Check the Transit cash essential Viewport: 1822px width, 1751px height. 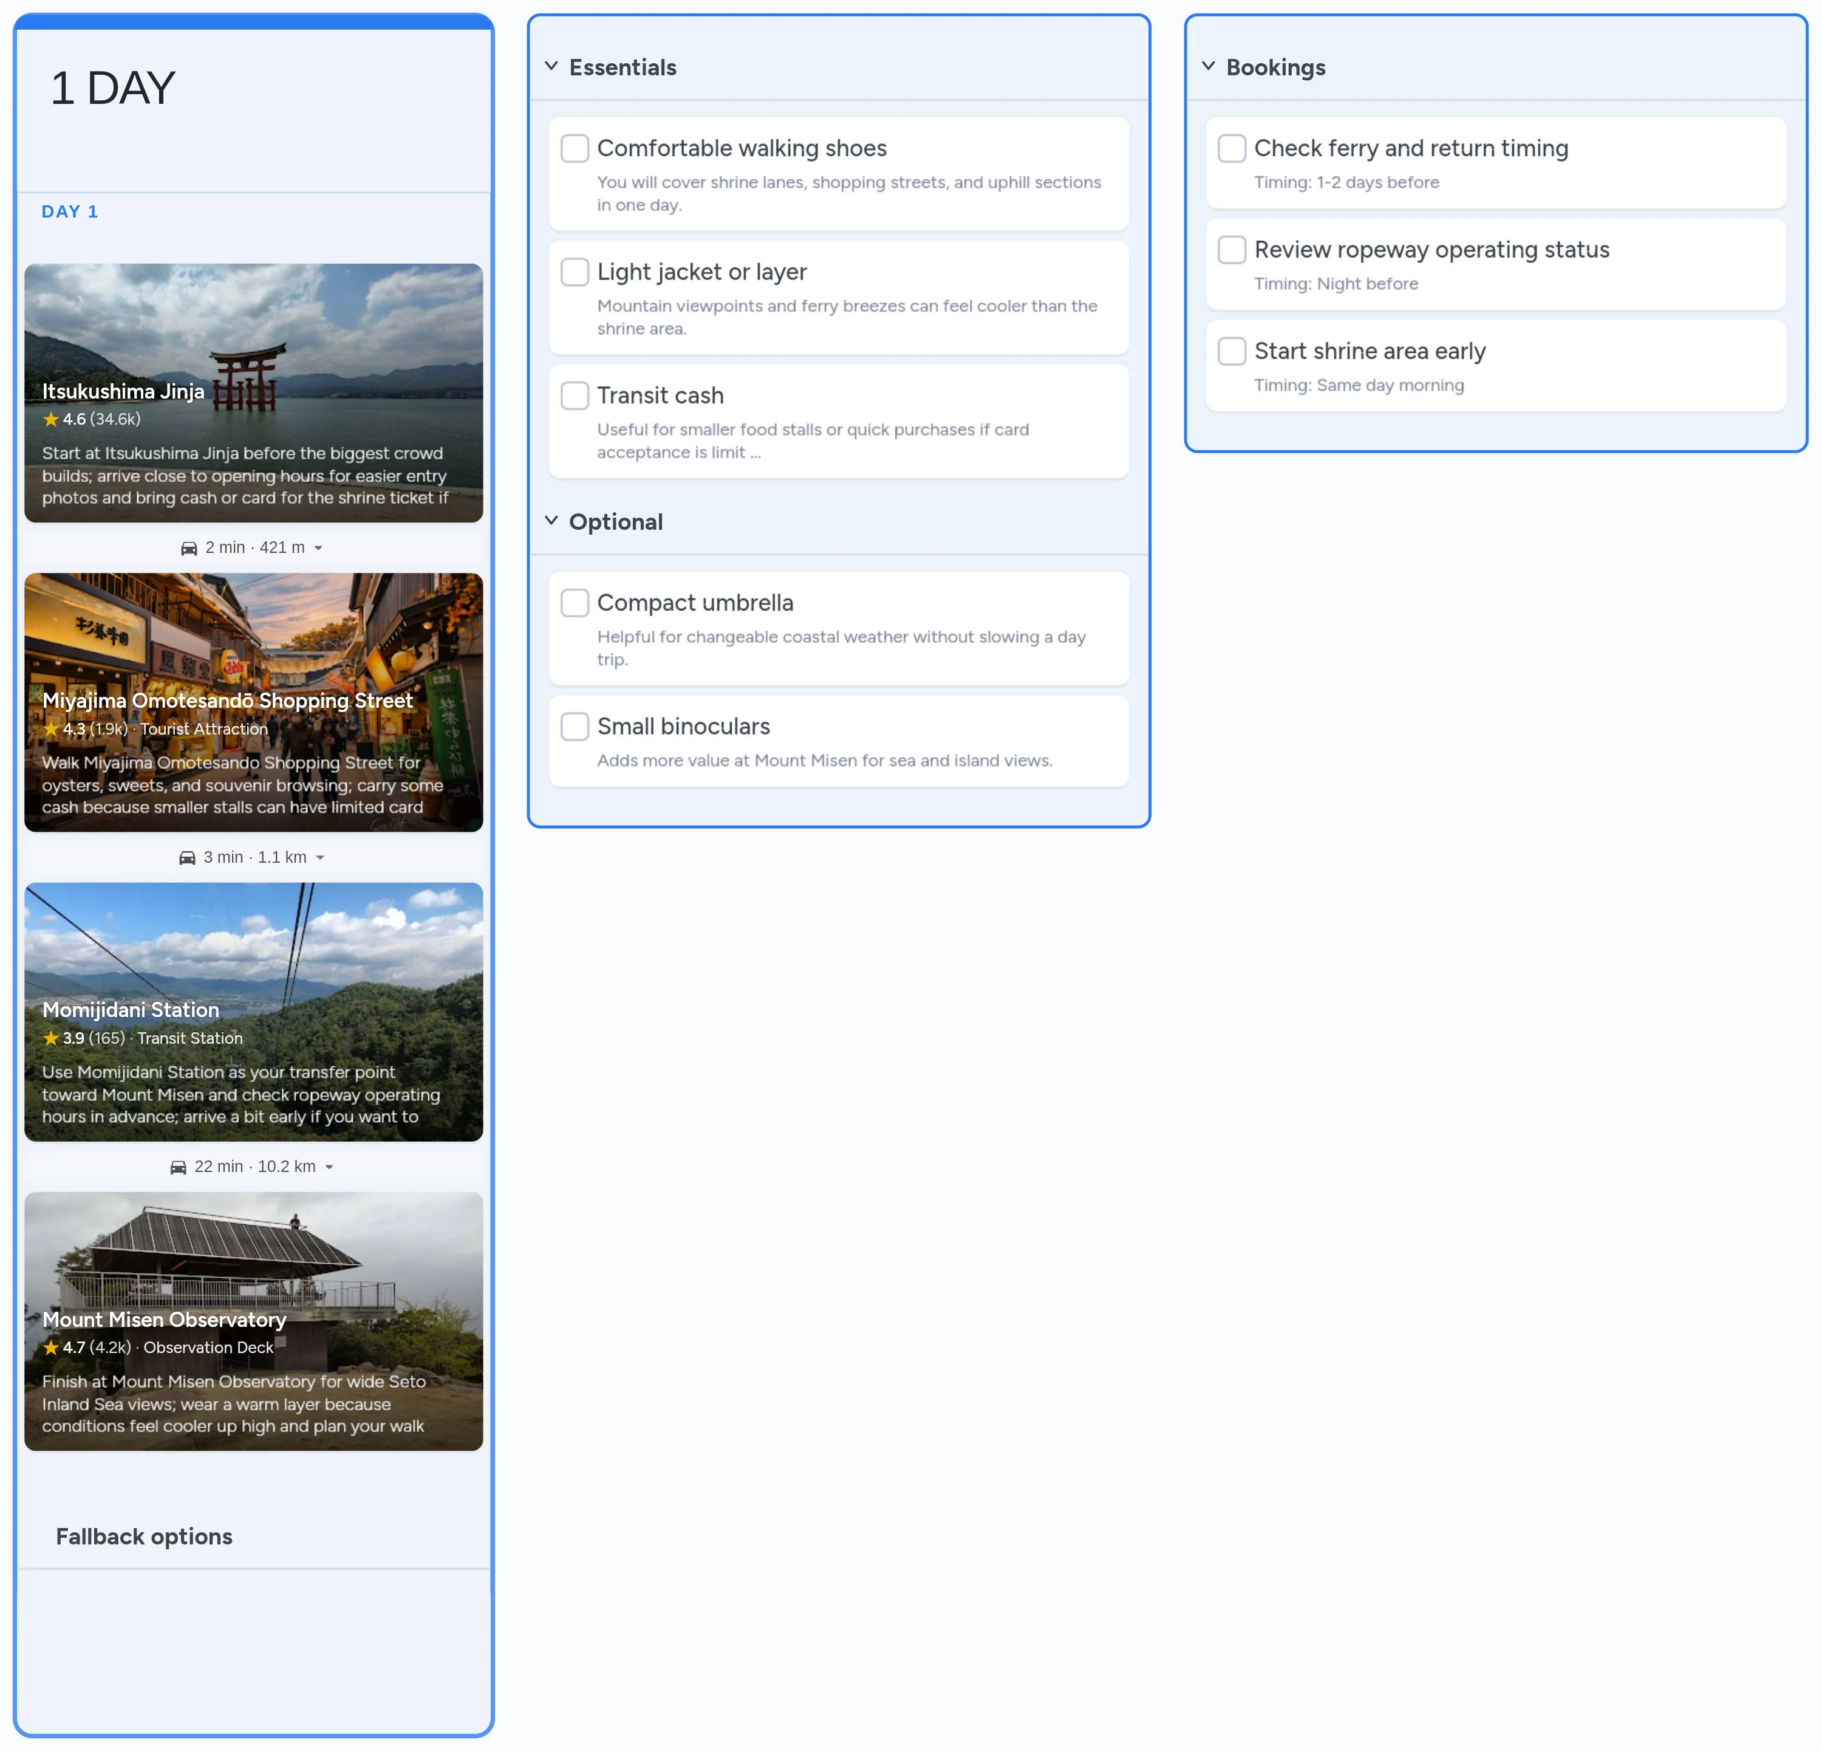575,395
